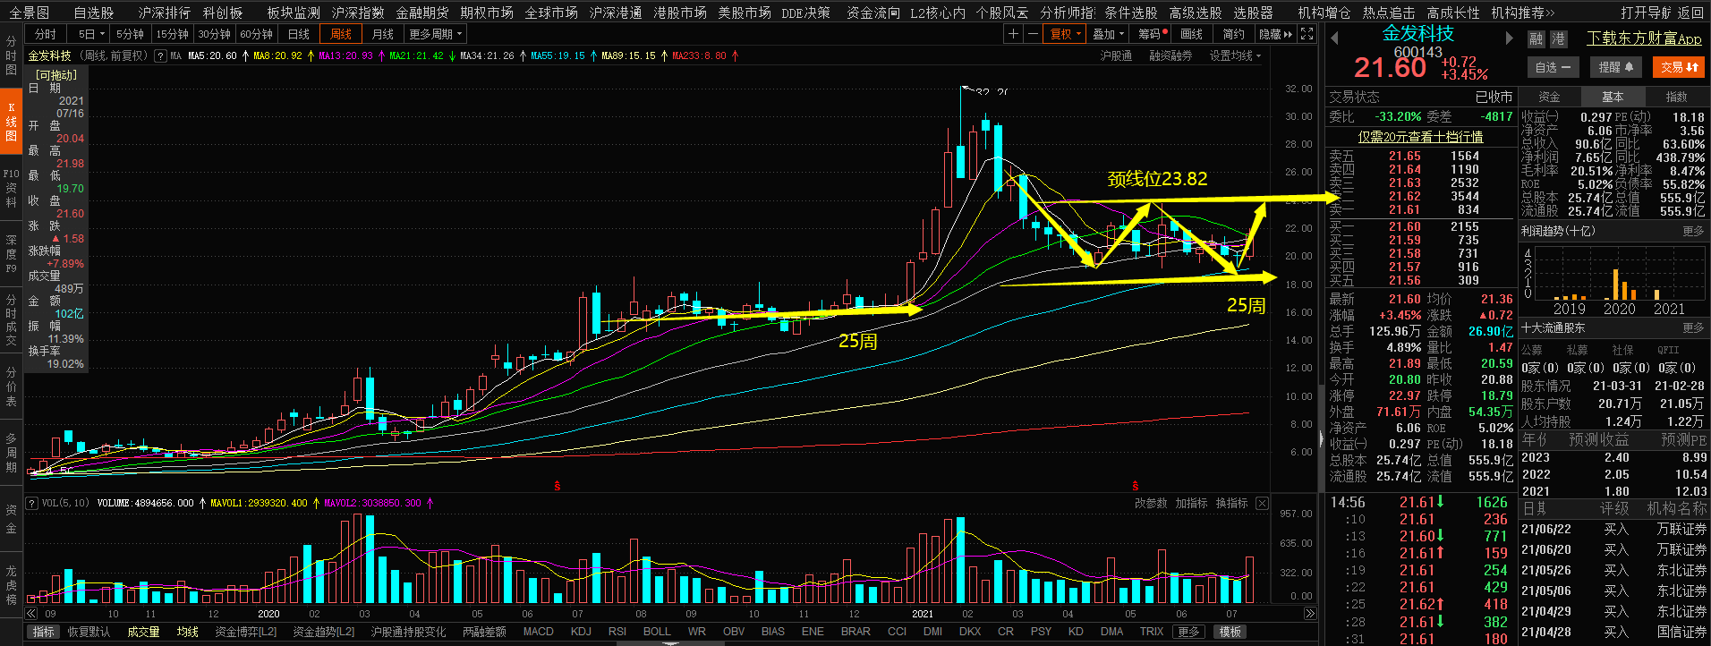Open the 科创板 top menu item
The image size is (1711, 646).
point(223,13)
